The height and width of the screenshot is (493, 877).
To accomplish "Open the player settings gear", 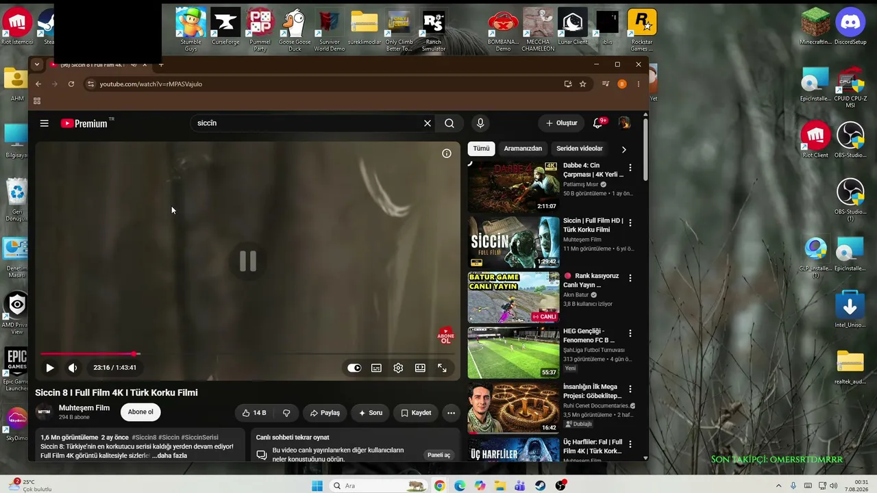I will (398, 368).
